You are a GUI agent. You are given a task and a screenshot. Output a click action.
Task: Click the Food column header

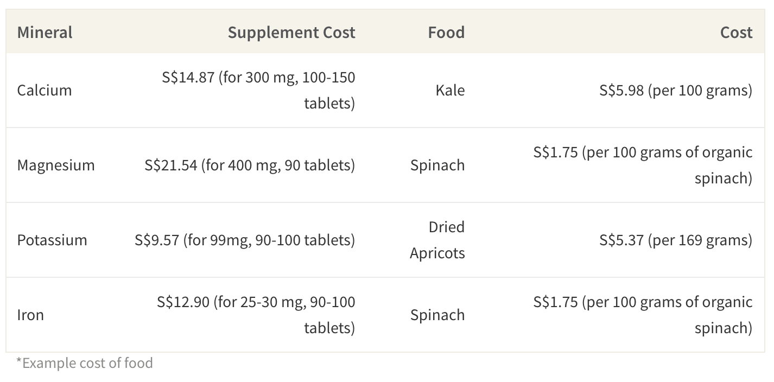[x=446, y=32]
